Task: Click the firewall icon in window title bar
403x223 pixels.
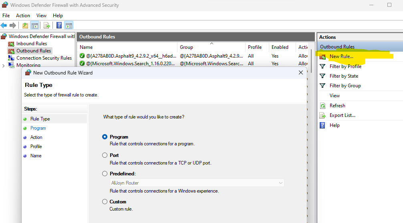Action: (5, 5)
